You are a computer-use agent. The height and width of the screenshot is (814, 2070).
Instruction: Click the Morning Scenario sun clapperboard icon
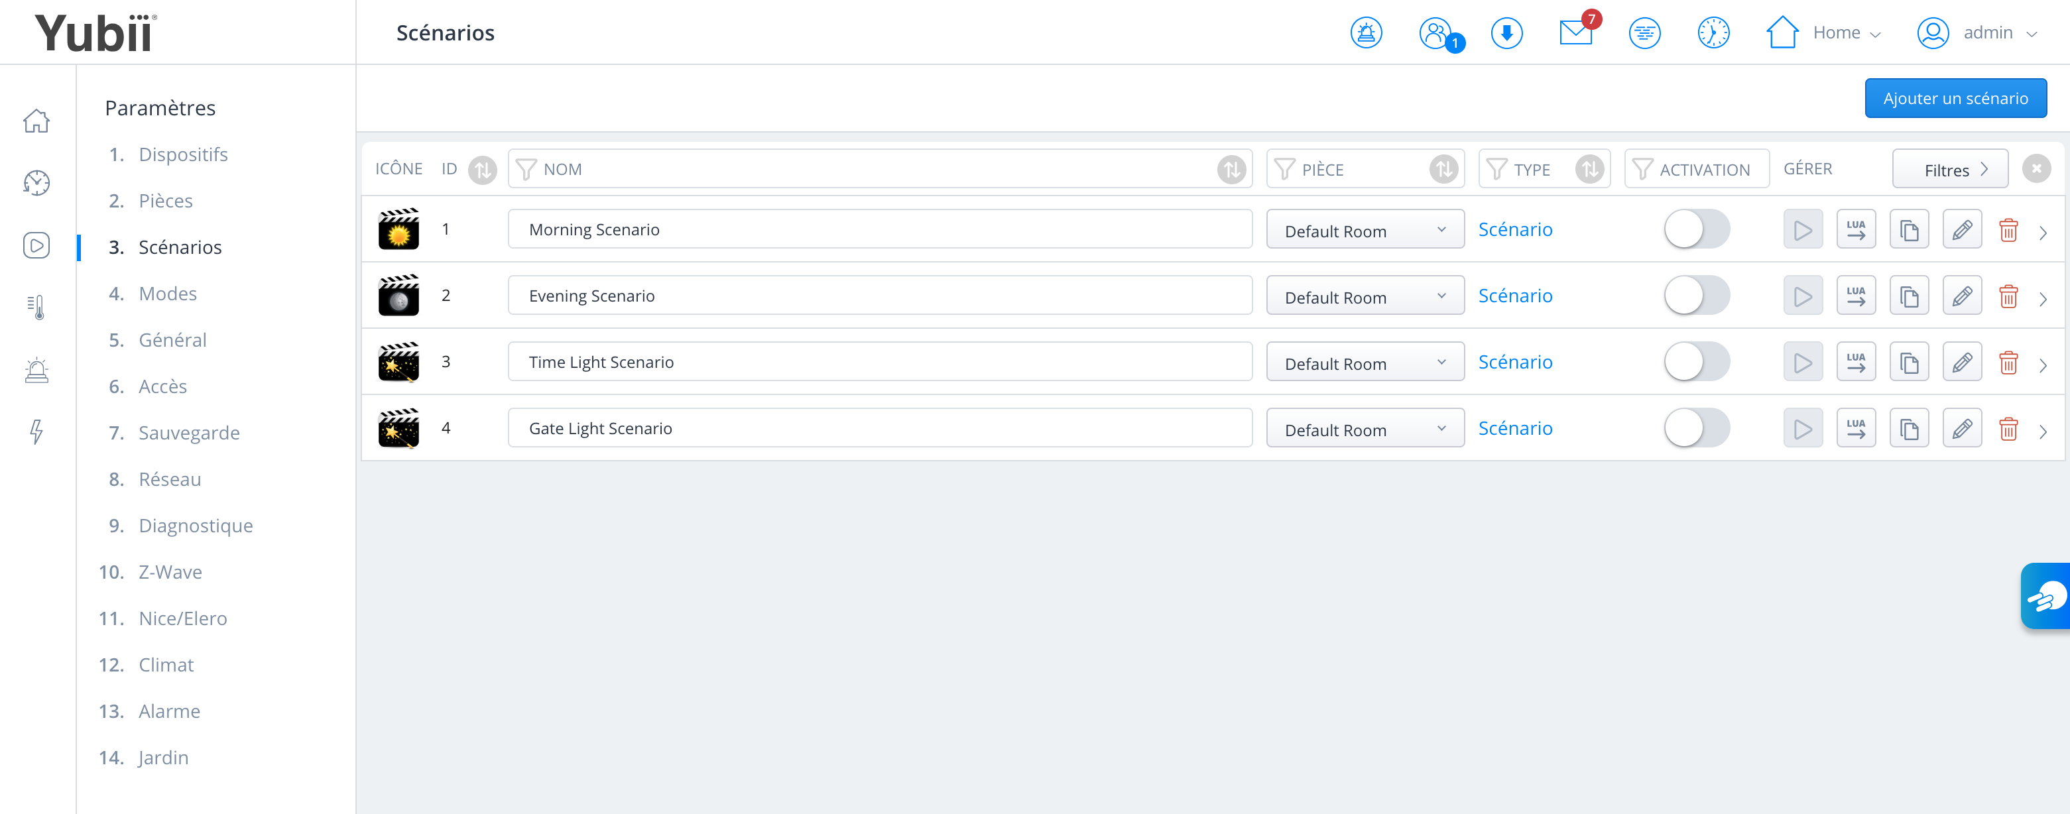(398, 229)
